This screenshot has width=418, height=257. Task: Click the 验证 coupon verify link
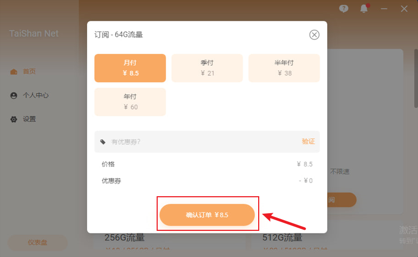[308, 142]
